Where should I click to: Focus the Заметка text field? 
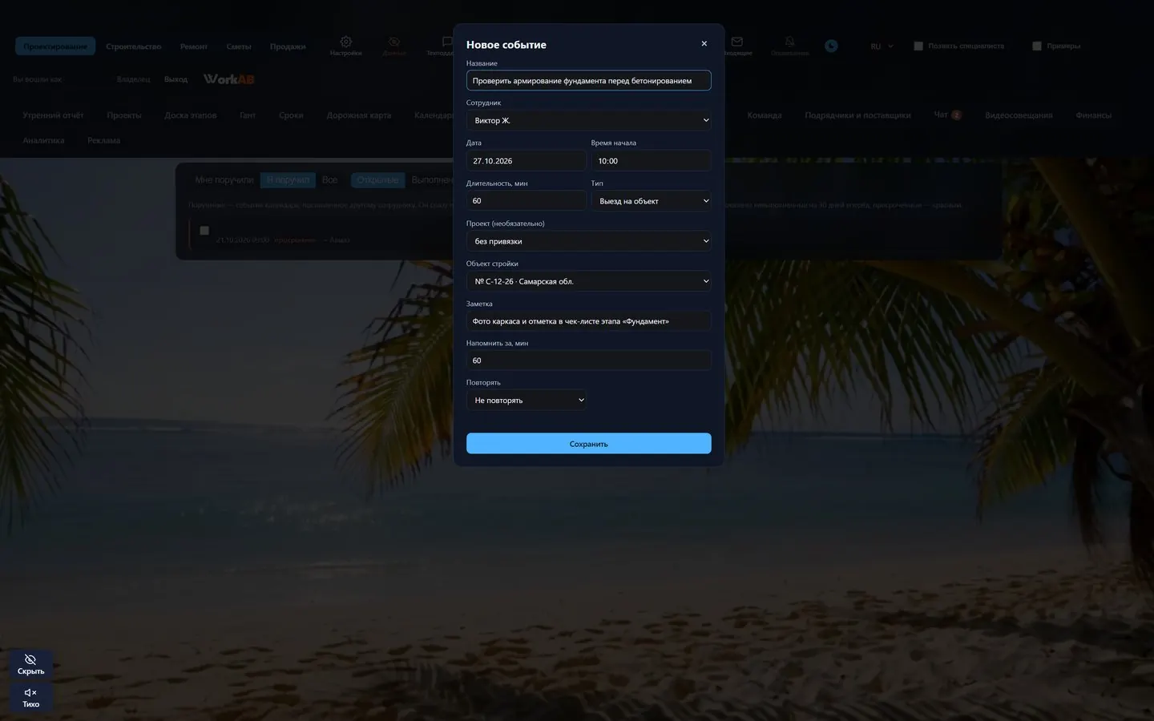589,321
